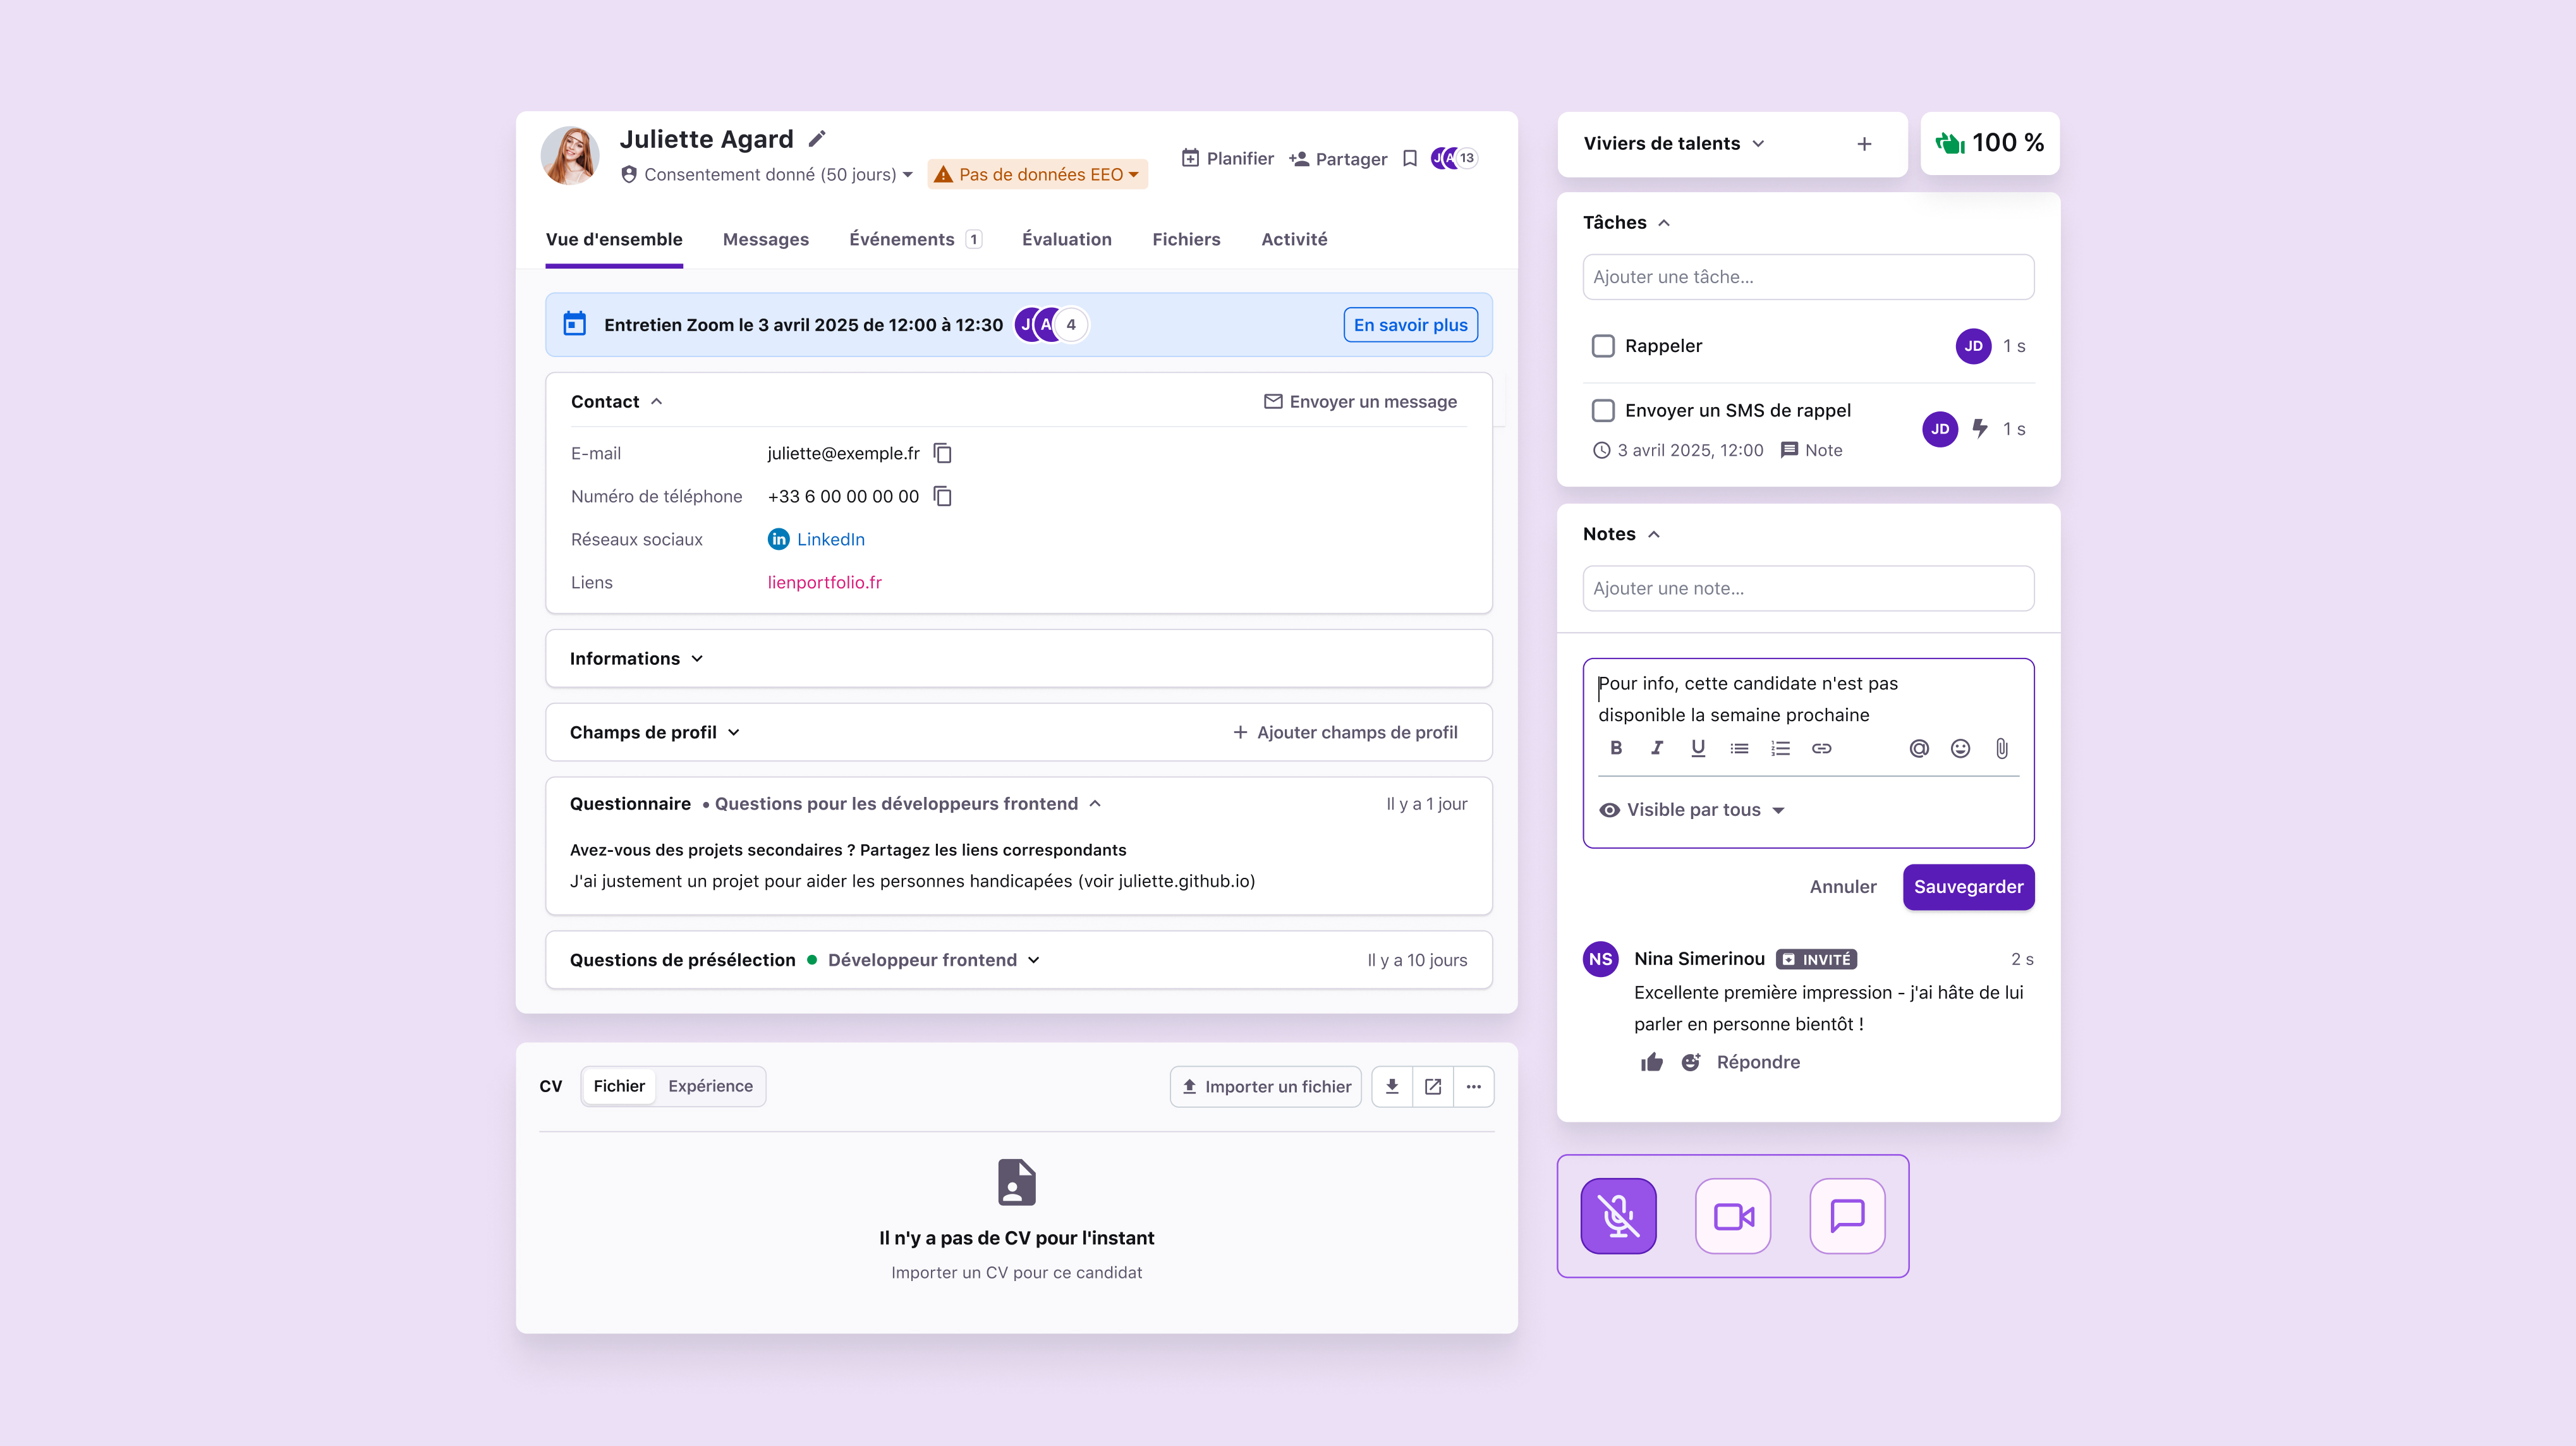Open the Événements tab

pyautogui.click(x=915, y=239)
